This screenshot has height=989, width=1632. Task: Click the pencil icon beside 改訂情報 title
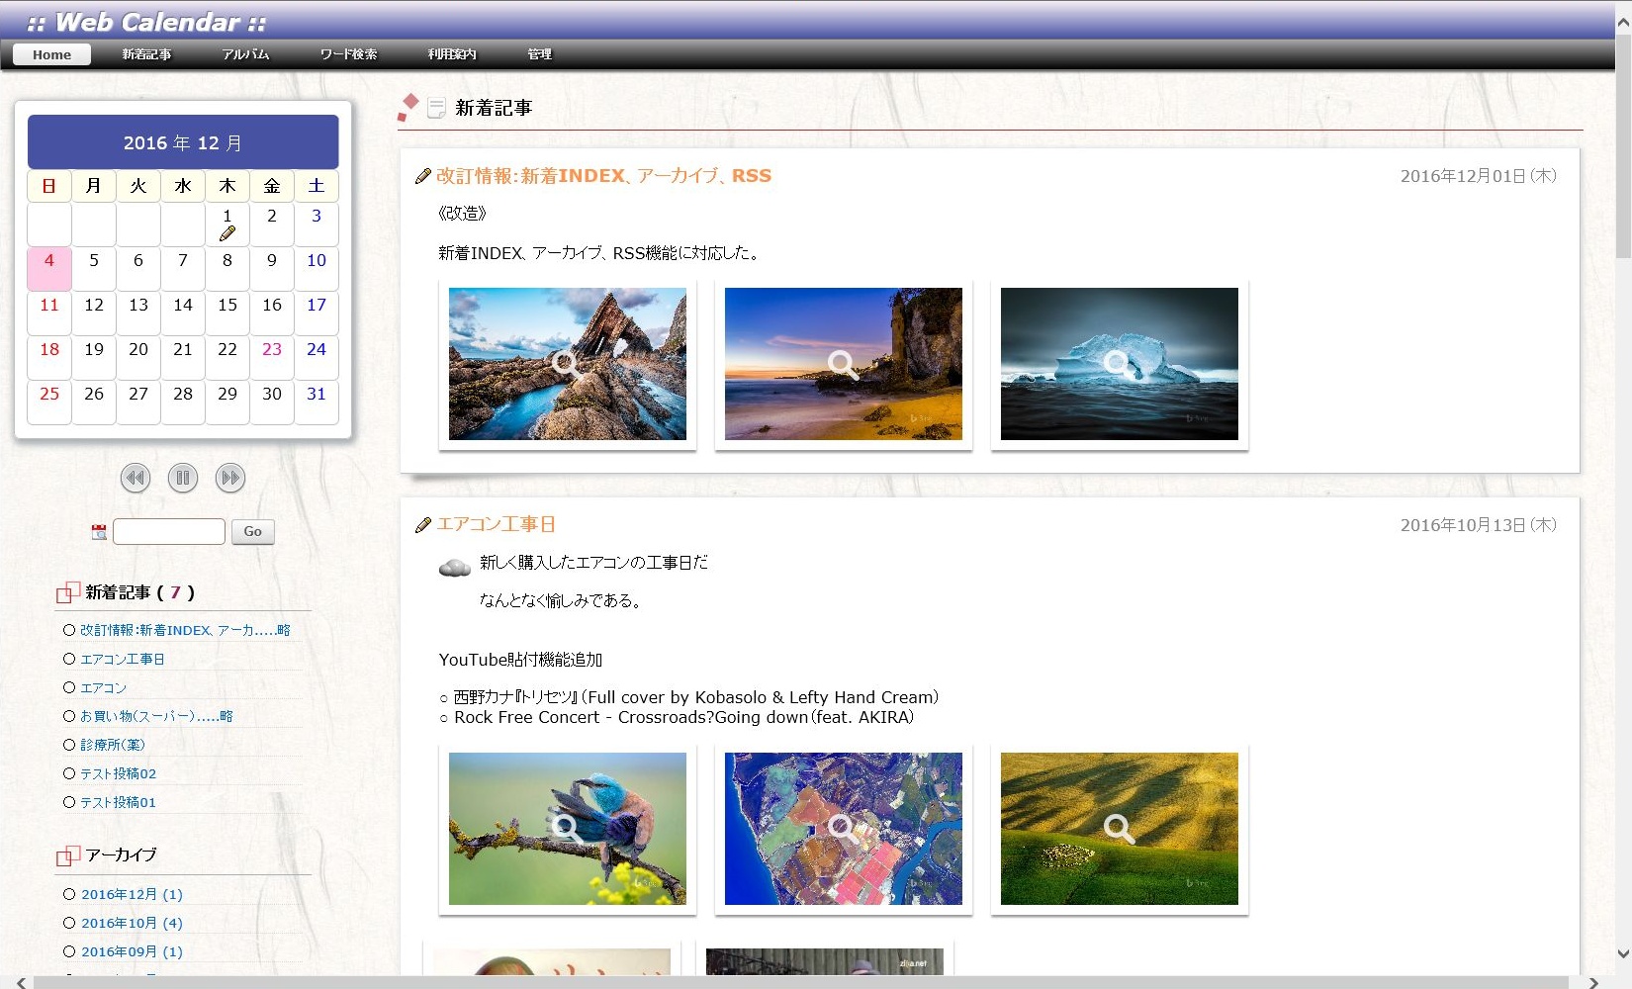click(x=423, y=176)
